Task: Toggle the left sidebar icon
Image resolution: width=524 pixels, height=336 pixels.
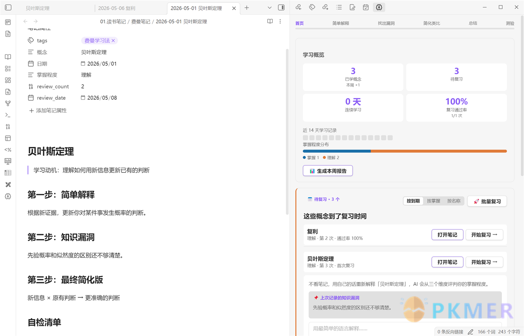Action: 8,8
